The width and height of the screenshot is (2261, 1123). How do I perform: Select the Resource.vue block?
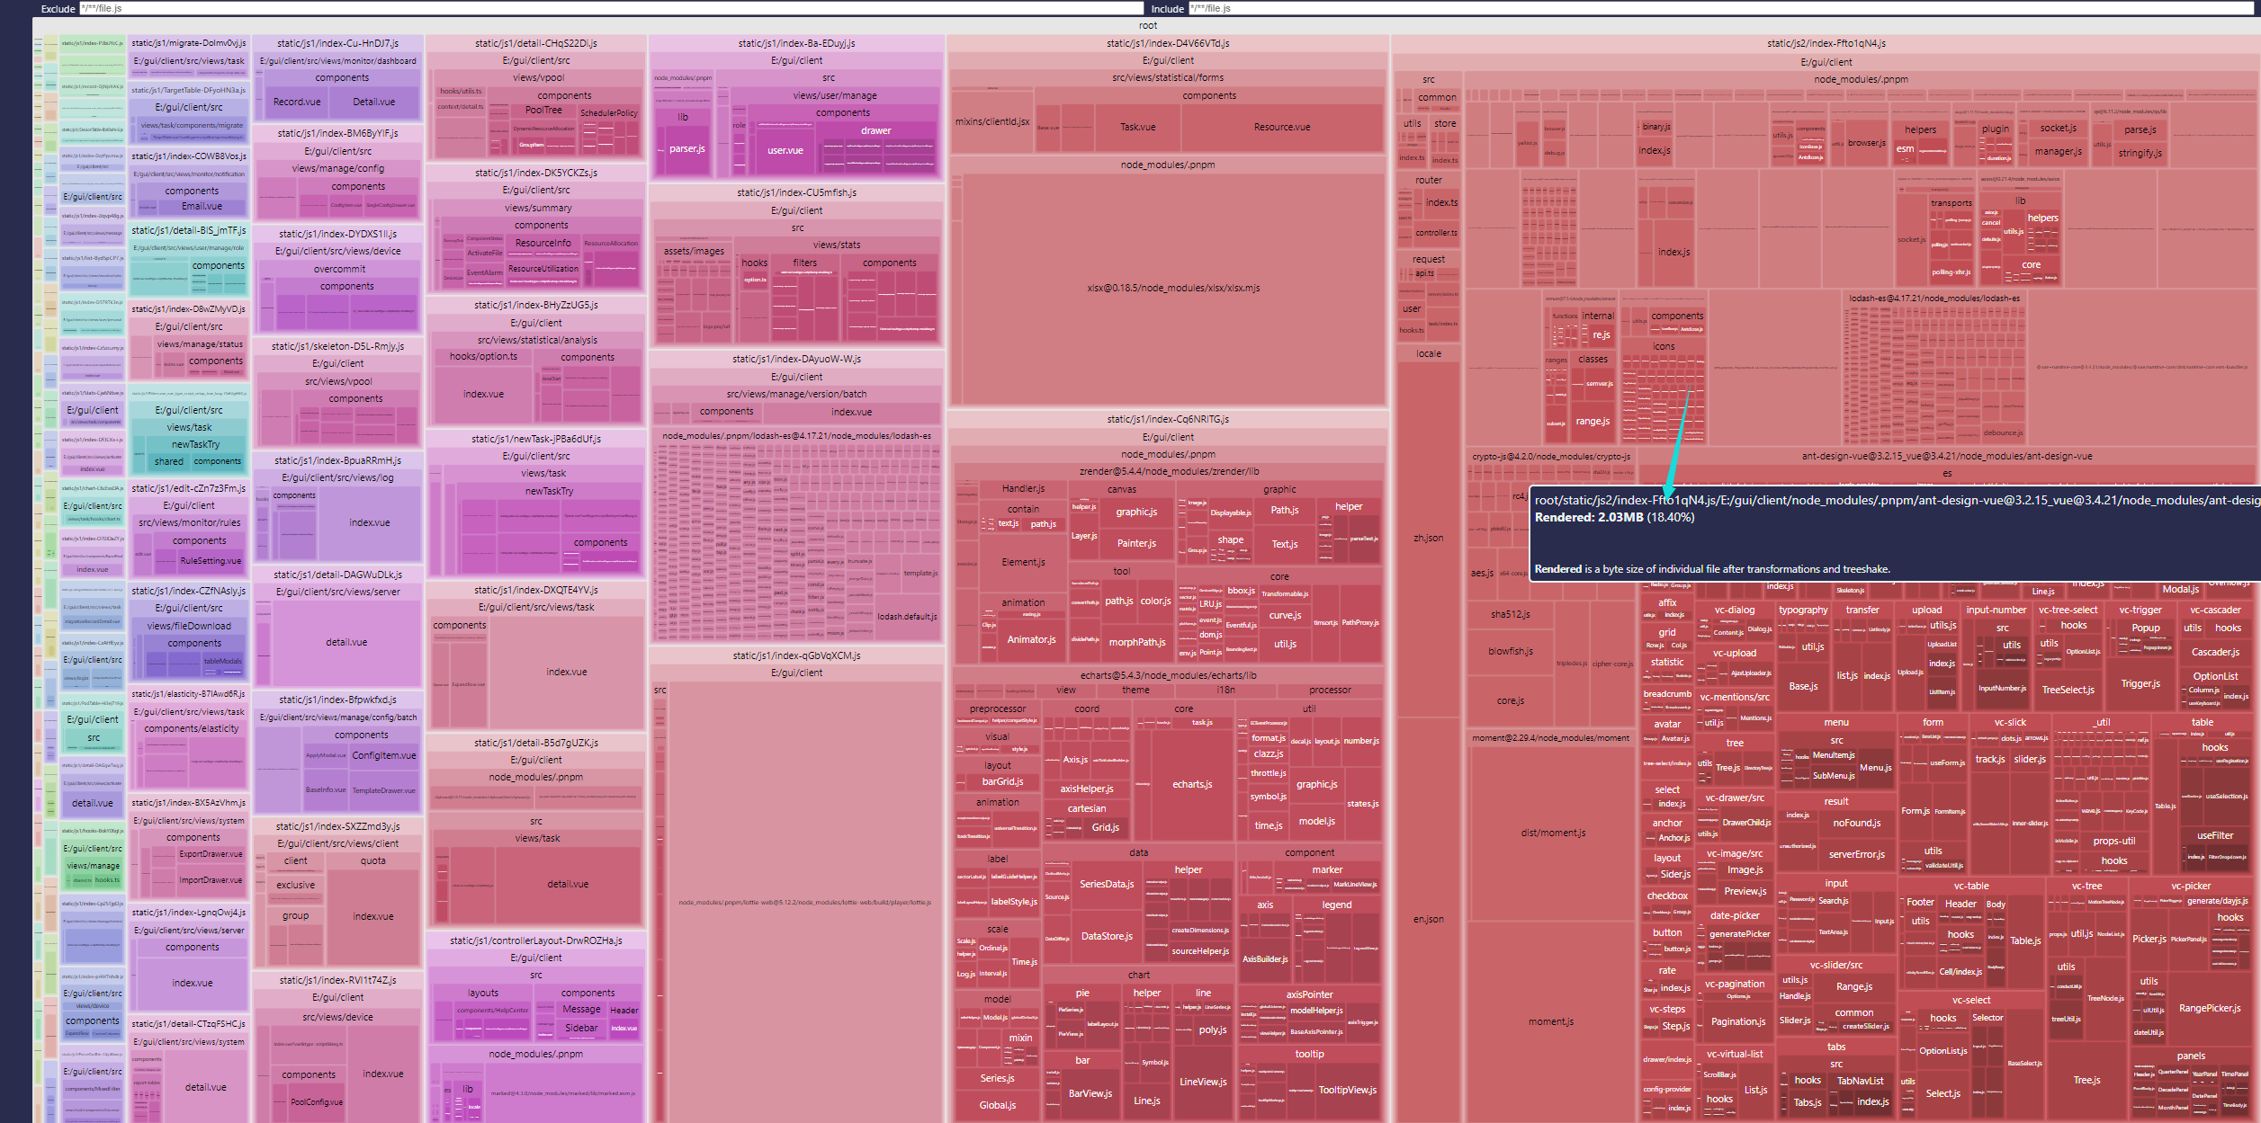(x=1281, y=128)
